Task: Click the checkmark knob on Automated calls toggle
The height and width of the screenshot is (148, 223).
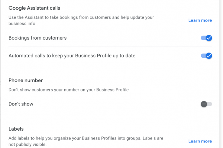Action: pos(209,56)
